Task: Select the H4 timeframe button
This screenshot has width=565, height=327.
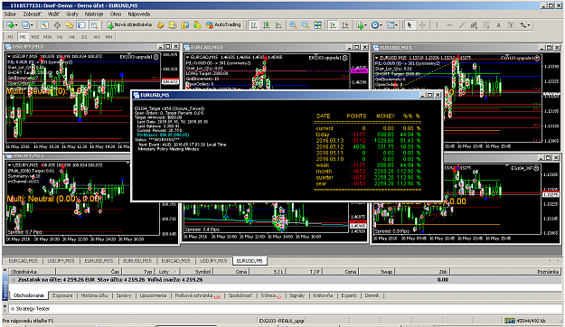Action: (71, 37)
